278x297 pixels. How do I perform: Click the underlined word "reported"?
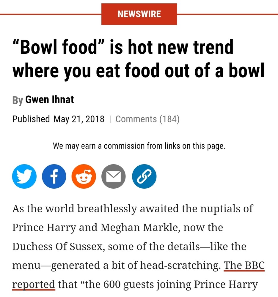pos(34,284)
